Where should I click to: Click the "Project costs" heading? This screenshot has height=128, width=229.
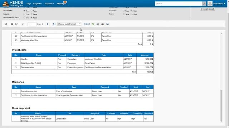pyautogui.click(x=19, y=50)
